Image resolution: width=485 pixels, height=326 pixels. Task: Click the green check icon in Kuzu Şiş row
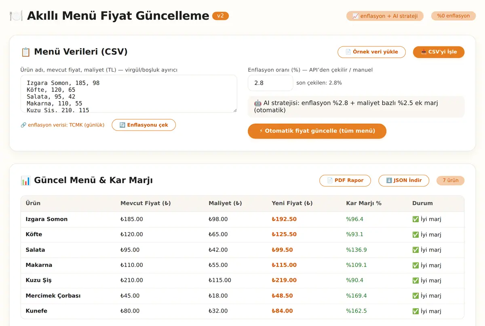(415, 280)
